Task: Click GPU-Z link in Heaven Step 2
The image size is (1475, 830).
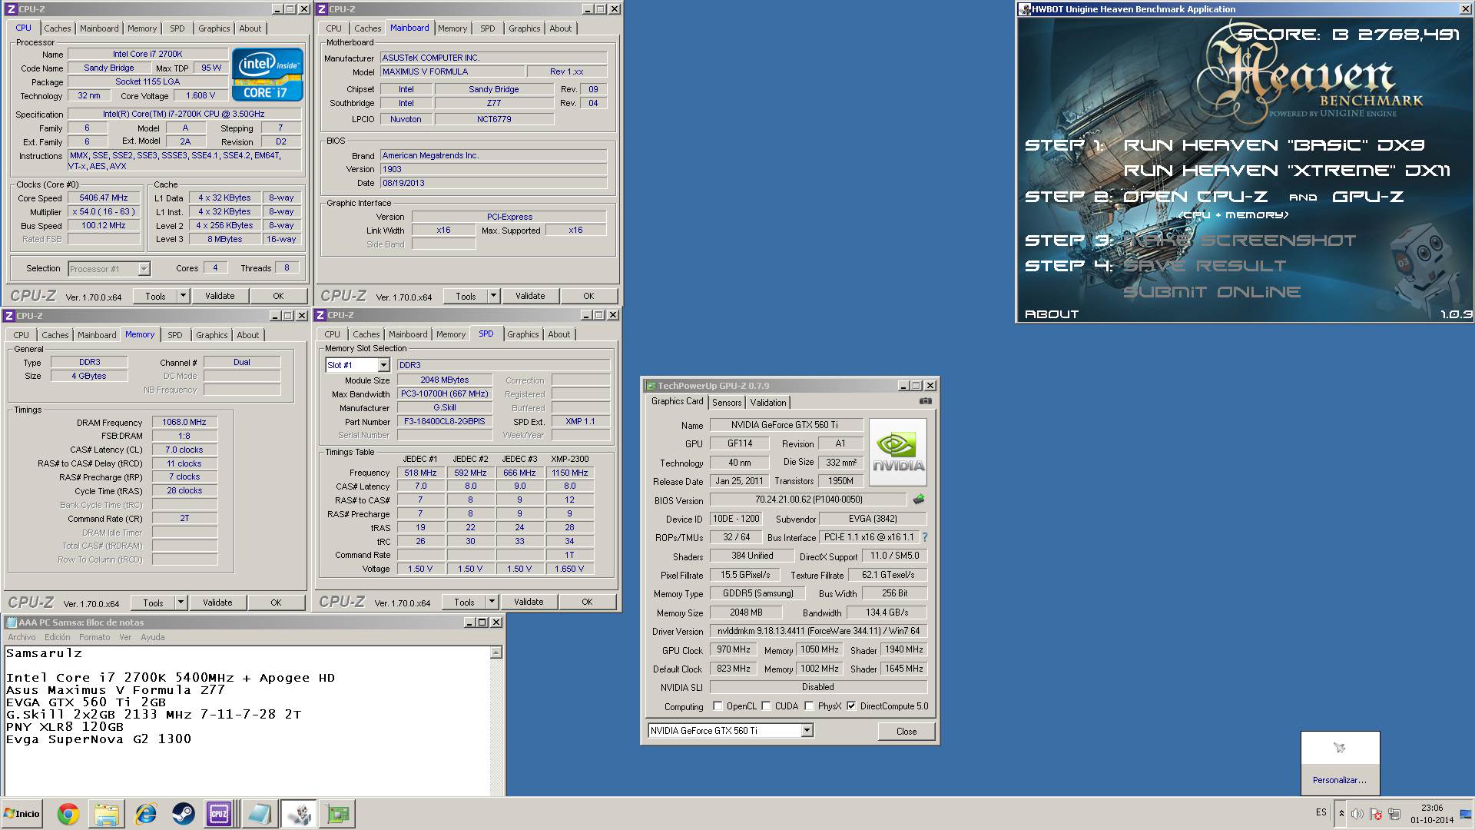Action: [x=1368, y=197]
